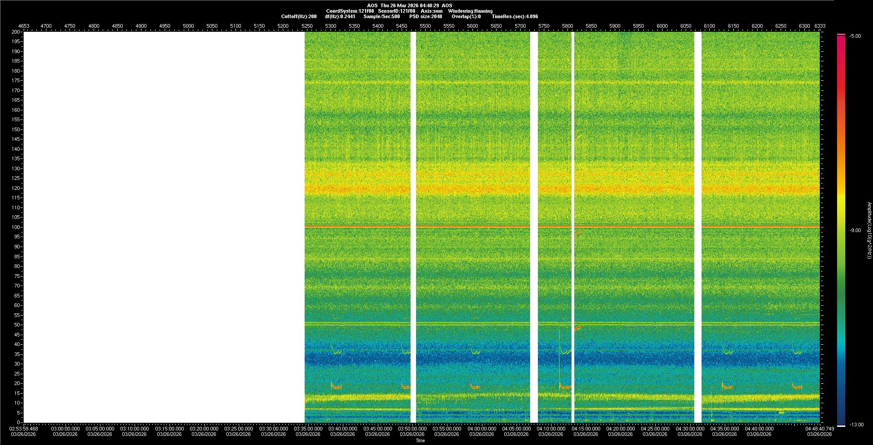The height and width of the screenshot is (445, 873).
Task: Click the TimeRes.(sec):4.096 label
Action: tap(515, 16)
